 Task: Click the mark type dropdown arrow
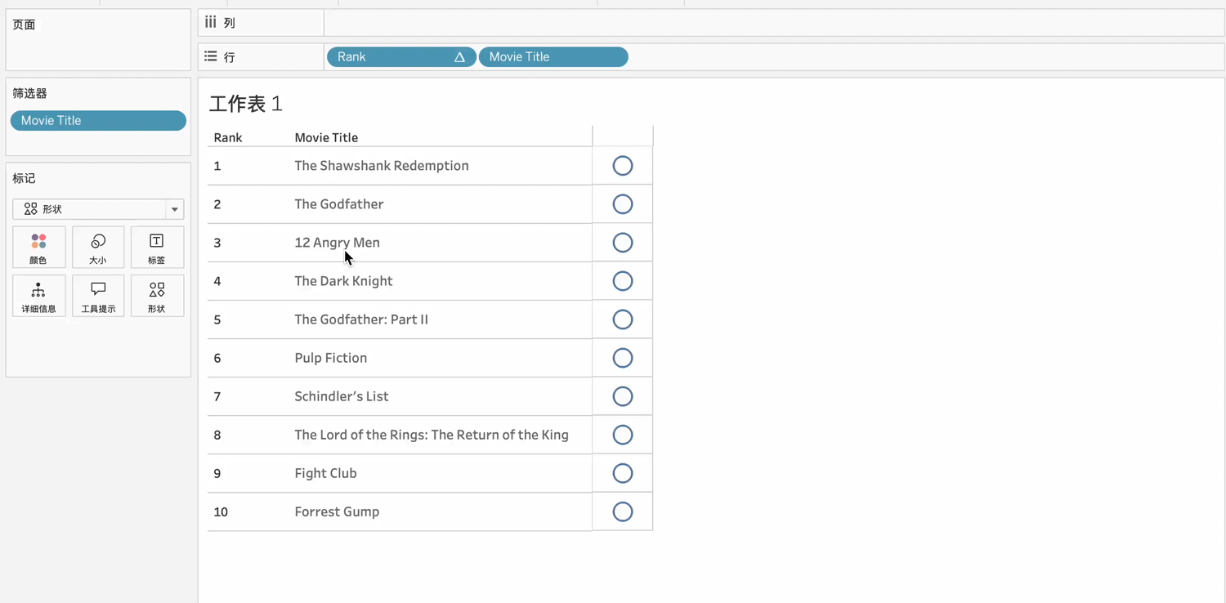point(174,209)
